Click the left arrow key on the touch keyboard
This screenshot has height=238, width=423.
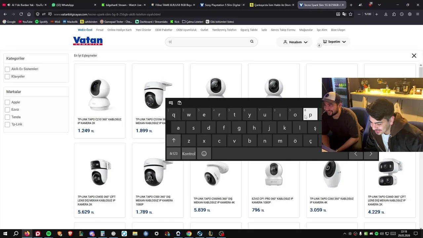(x=356, y=154)
